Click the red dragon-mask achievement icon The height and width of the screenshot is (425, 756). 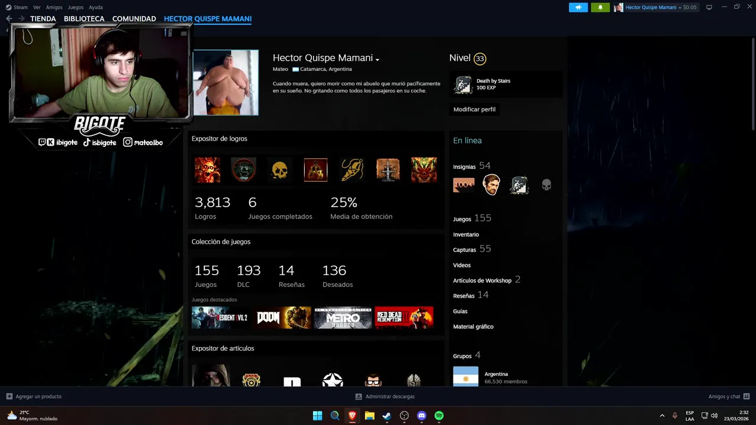point(424,170)
